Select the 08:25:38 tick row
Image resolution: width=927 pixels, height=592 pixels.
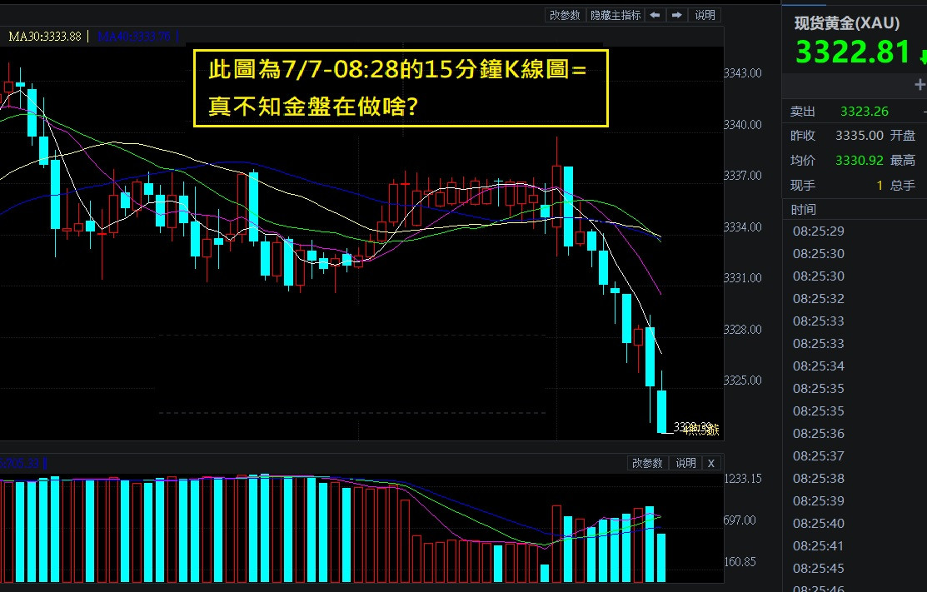click(x=855, y=478)
